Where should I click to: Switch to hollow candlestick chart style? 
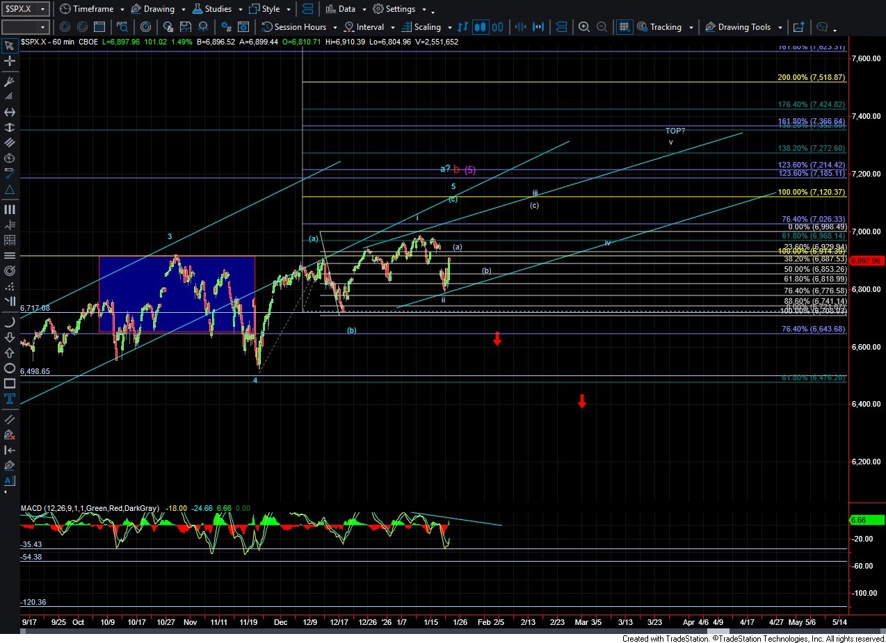[497, 27]
